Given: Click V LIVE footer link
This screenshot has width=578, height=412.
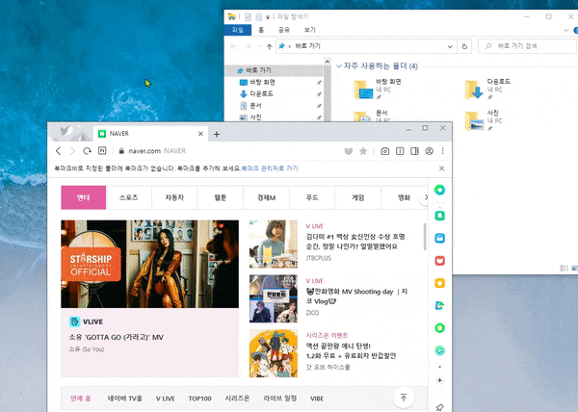Looking at the screenshot, I should [x=165, y=399].
